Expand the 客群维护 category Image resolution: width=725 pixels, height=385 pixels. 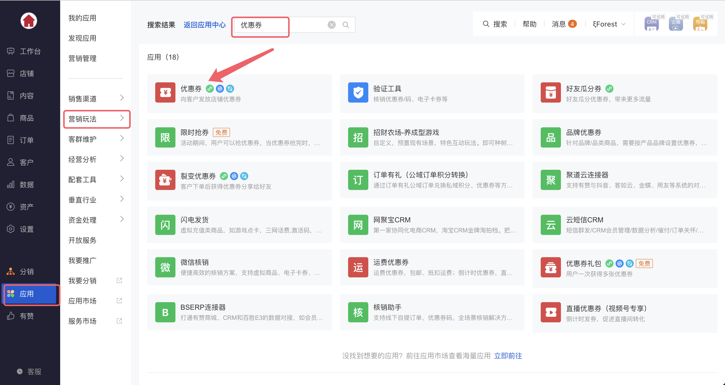click(96, 139)
